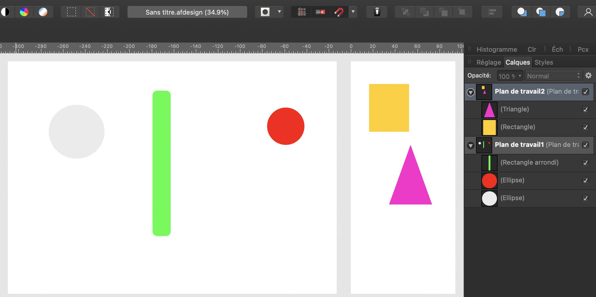Uncheck visibility of the (Triangle) layer
Screen dimensions: 596x297
(x=586, y=109)
